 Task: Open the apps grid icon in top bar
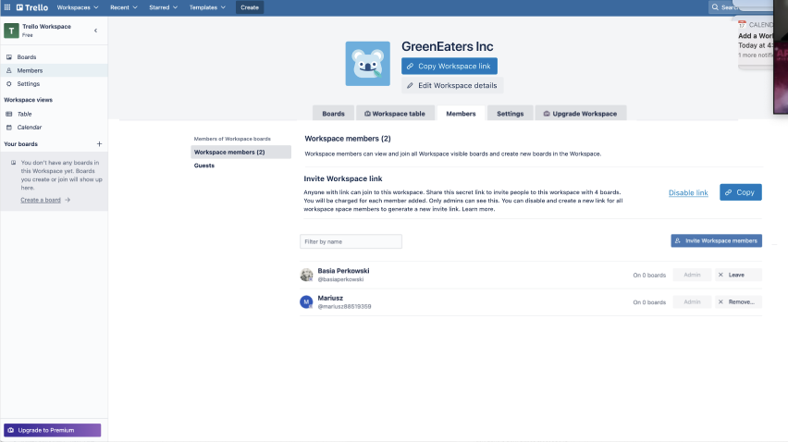(x=7, y=7)
